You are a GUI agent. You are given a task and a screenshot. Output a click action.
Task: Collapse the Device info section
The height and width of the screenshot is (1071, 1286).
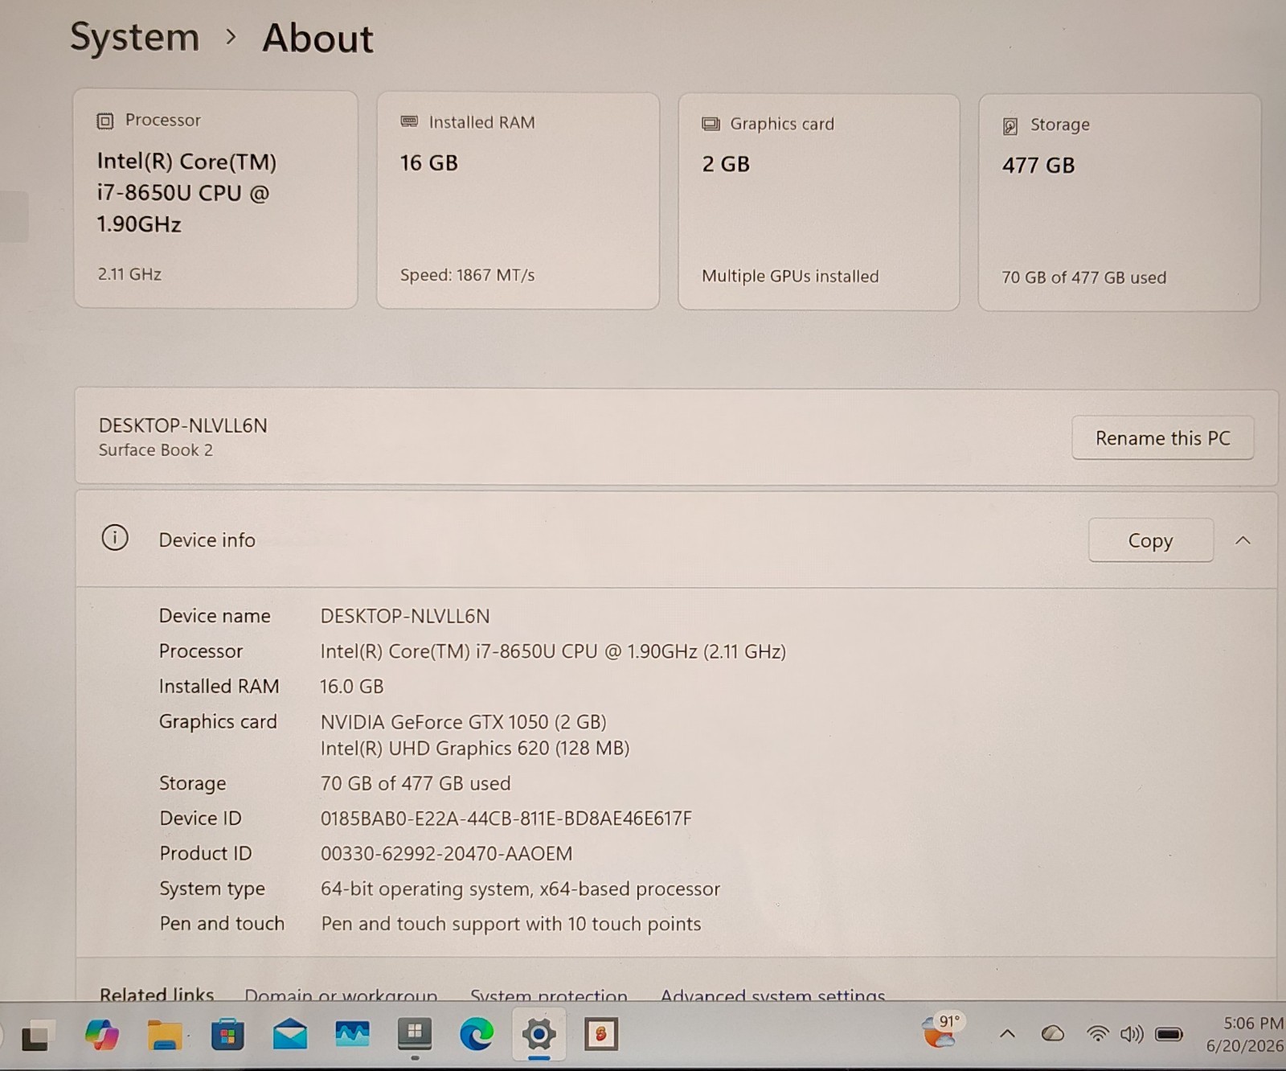pyautogui.click(x=1243, y=540)
